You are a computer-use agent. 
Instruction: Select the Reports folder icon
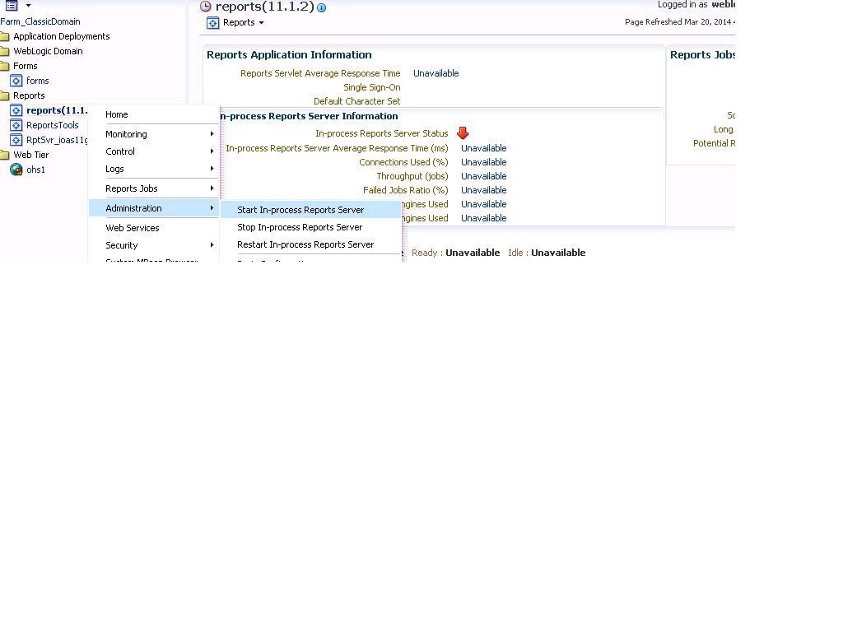point(5,95)
